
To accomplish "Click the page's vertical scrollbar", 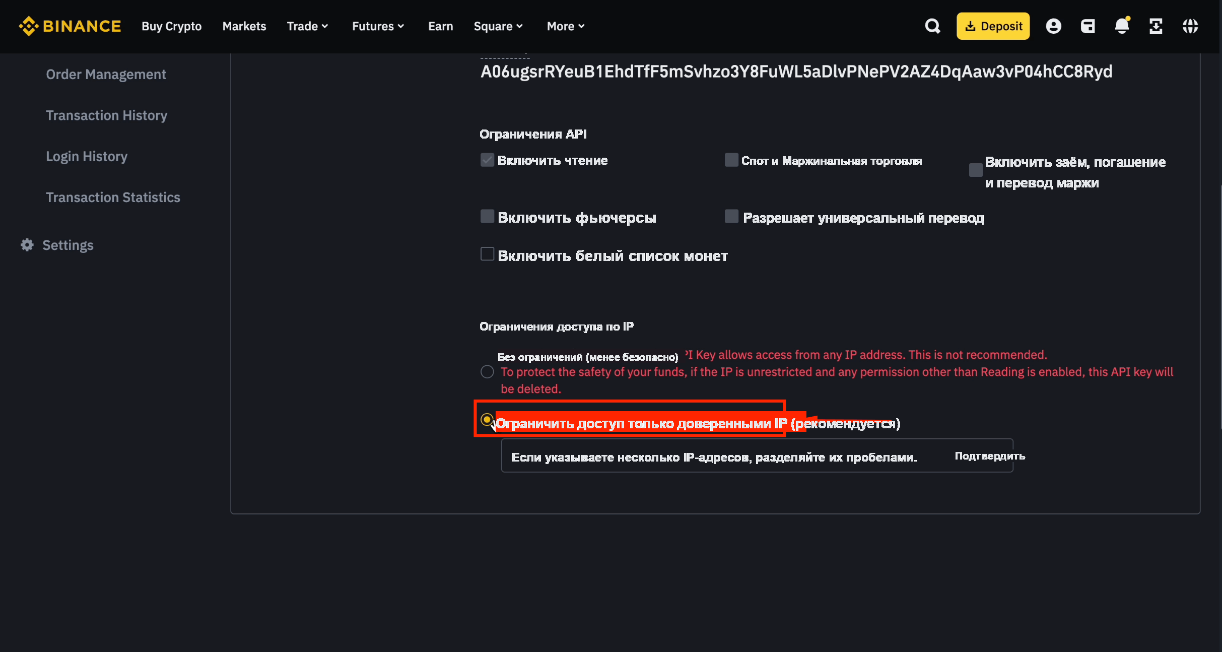I will (x=1220, y=307).
